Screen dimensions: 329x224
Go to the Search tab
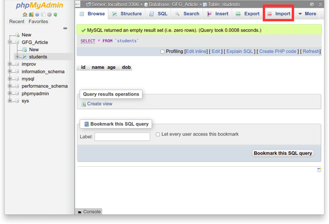click(x=187, y=14)
